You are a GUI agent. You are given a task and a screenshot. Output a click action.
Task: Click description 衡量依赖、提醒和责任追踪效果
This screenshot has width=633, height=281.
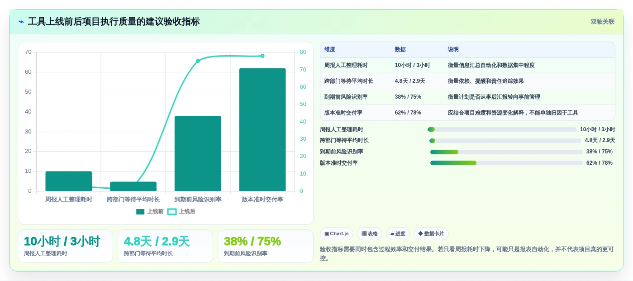pos(486,81)
